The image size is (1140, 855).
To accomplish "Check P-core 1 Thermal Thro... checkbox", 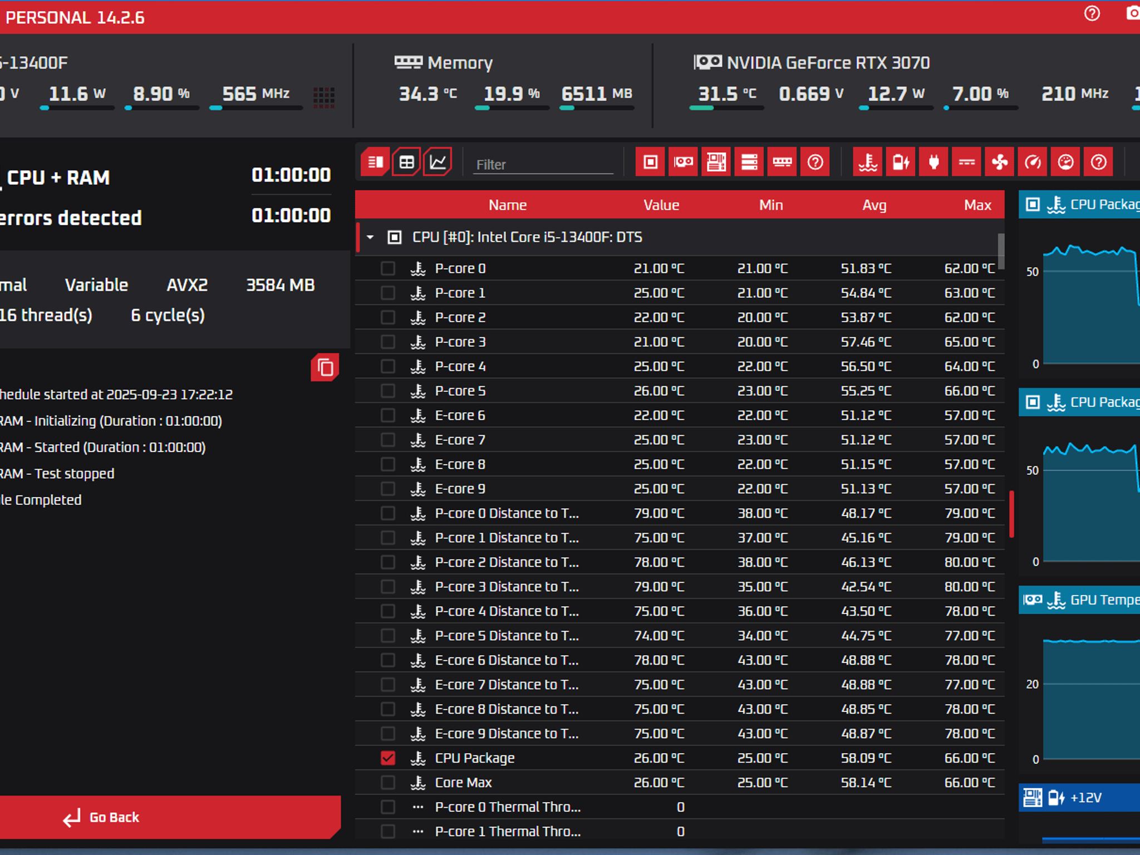I will [x=388, y=832].
